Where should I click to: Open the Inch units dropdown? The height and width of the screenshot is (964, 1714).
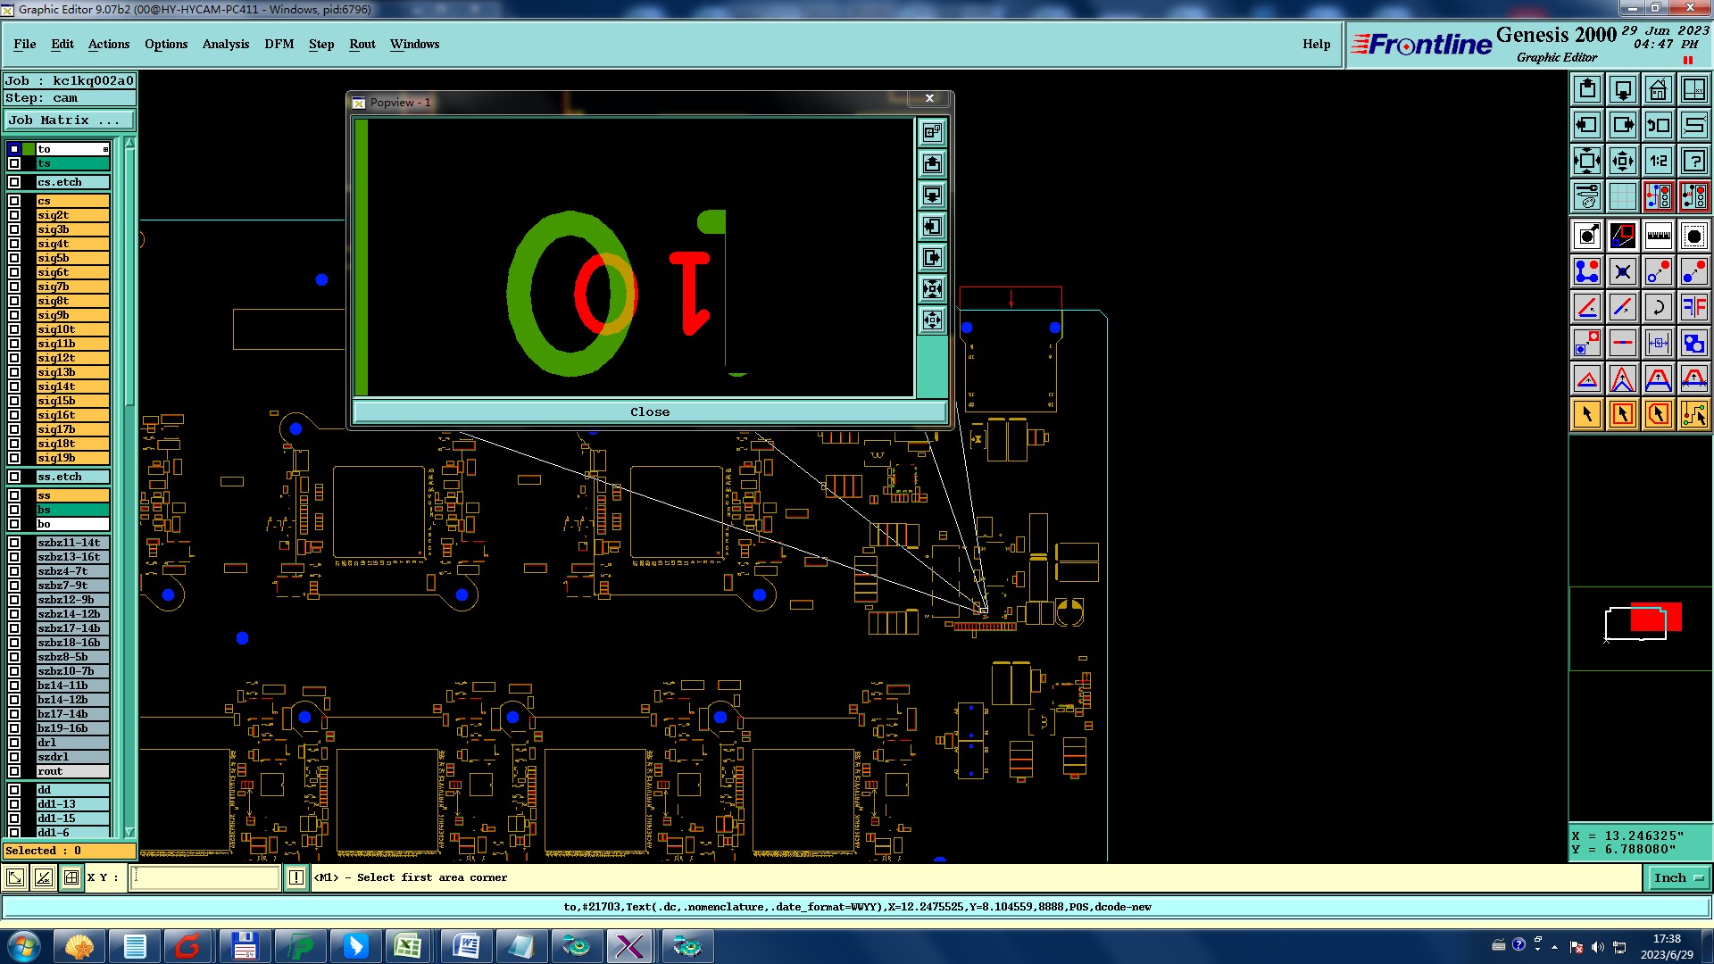click(1677, 878)
